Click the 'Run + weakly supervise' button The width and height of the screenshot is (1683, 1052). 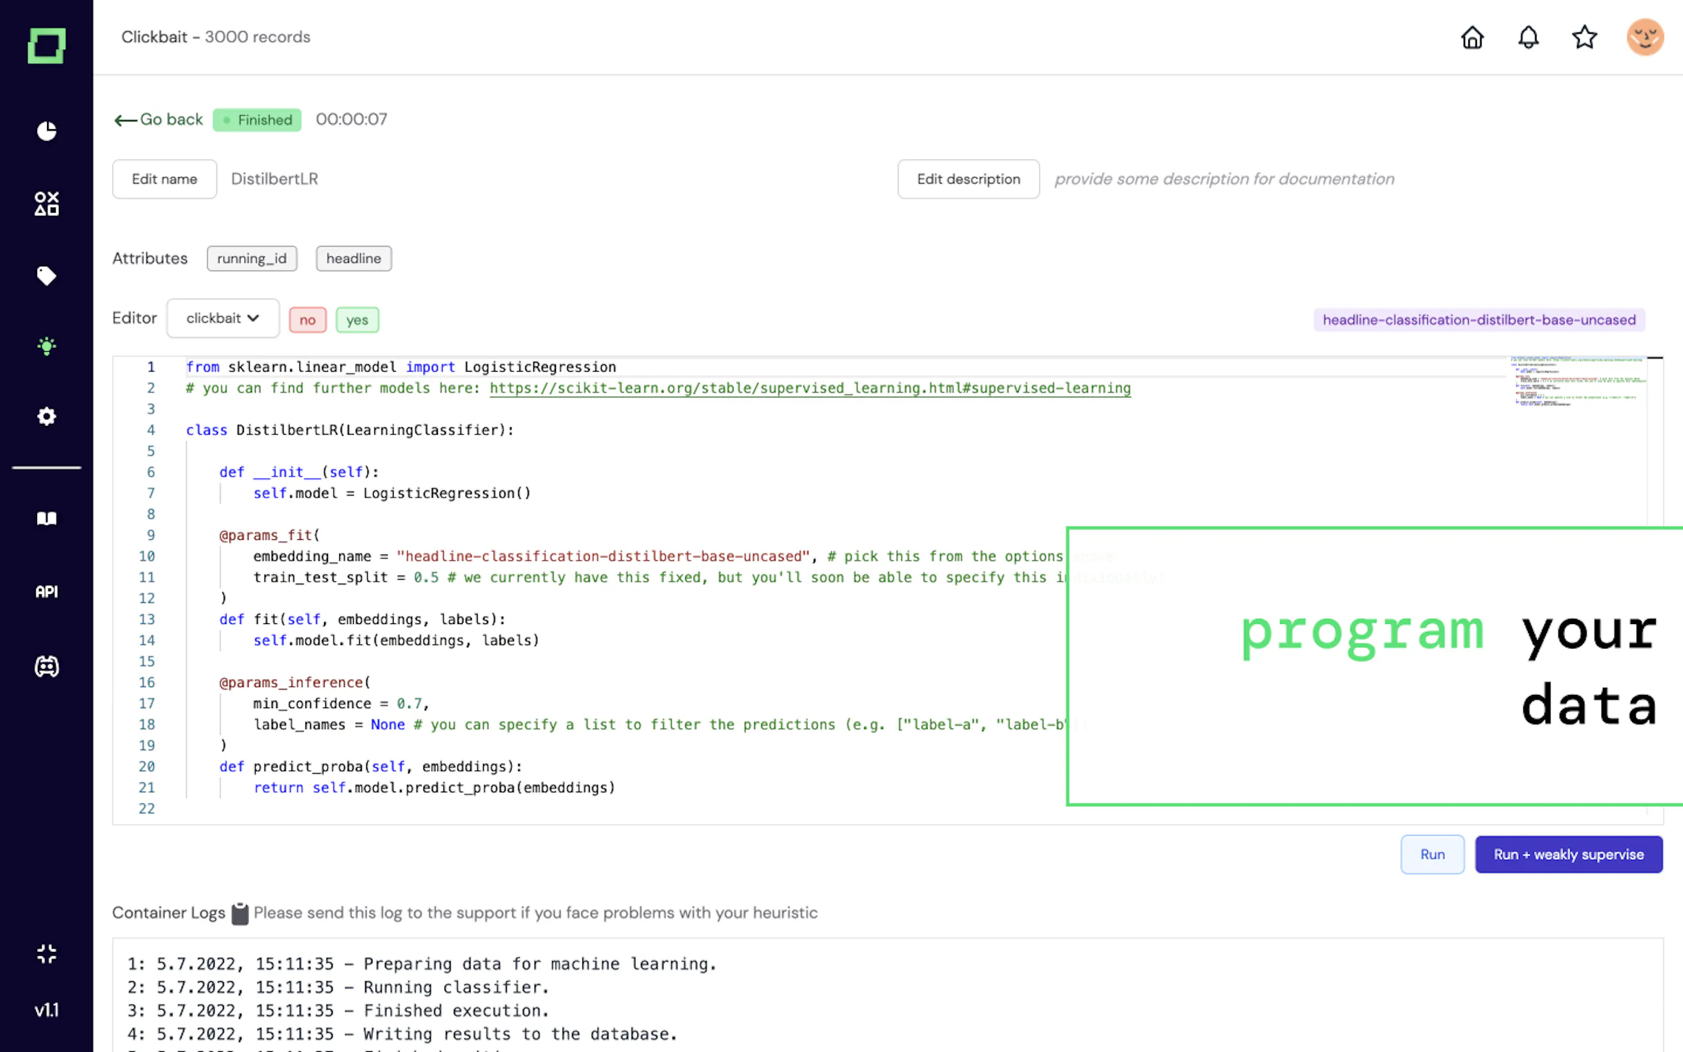1568,855
